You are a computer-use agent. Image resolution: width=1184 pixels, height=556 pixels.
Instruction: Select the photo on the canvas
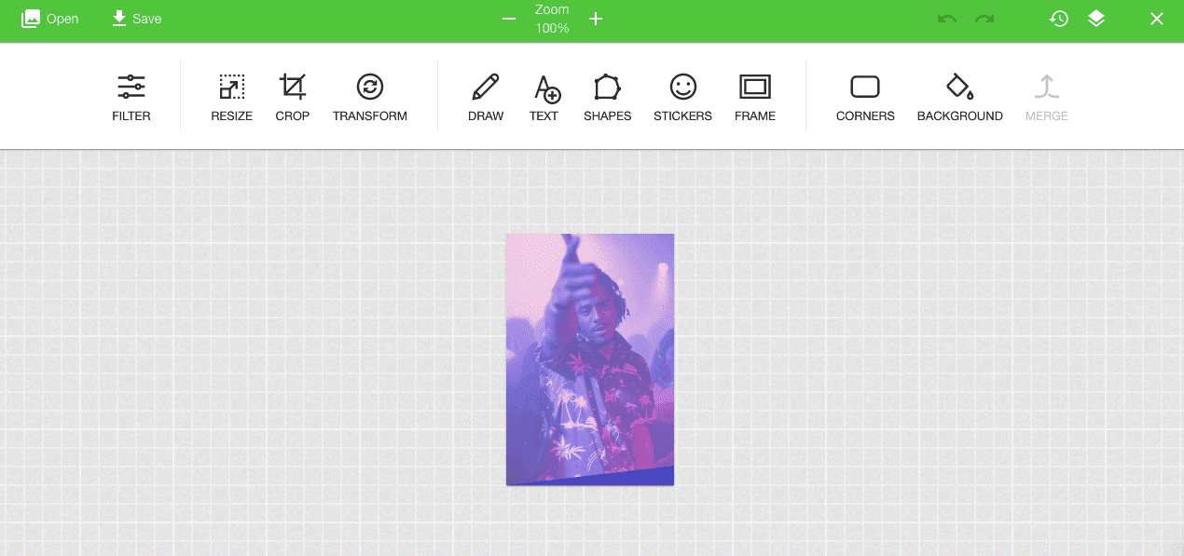590,359
